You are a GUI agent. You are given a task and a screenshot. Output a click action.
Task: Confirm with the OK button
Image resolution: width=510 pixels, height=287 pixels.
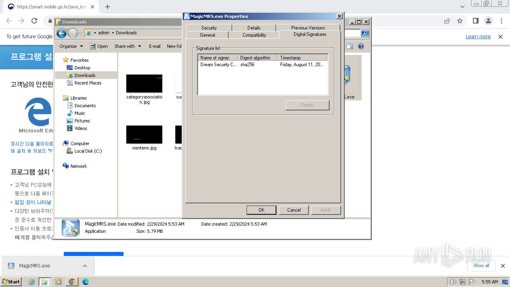pyautogui.click(x=261, y=210)
